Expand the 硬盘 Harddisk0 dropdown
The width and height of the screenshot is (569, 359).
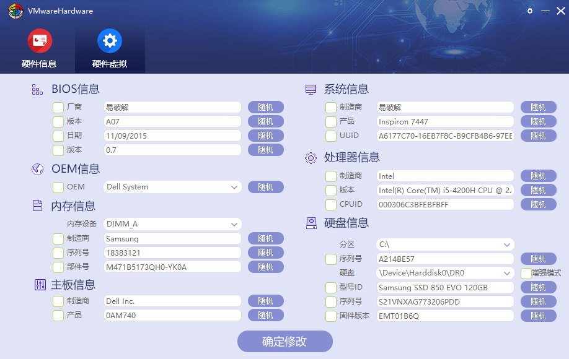click(x=445, y=273)
